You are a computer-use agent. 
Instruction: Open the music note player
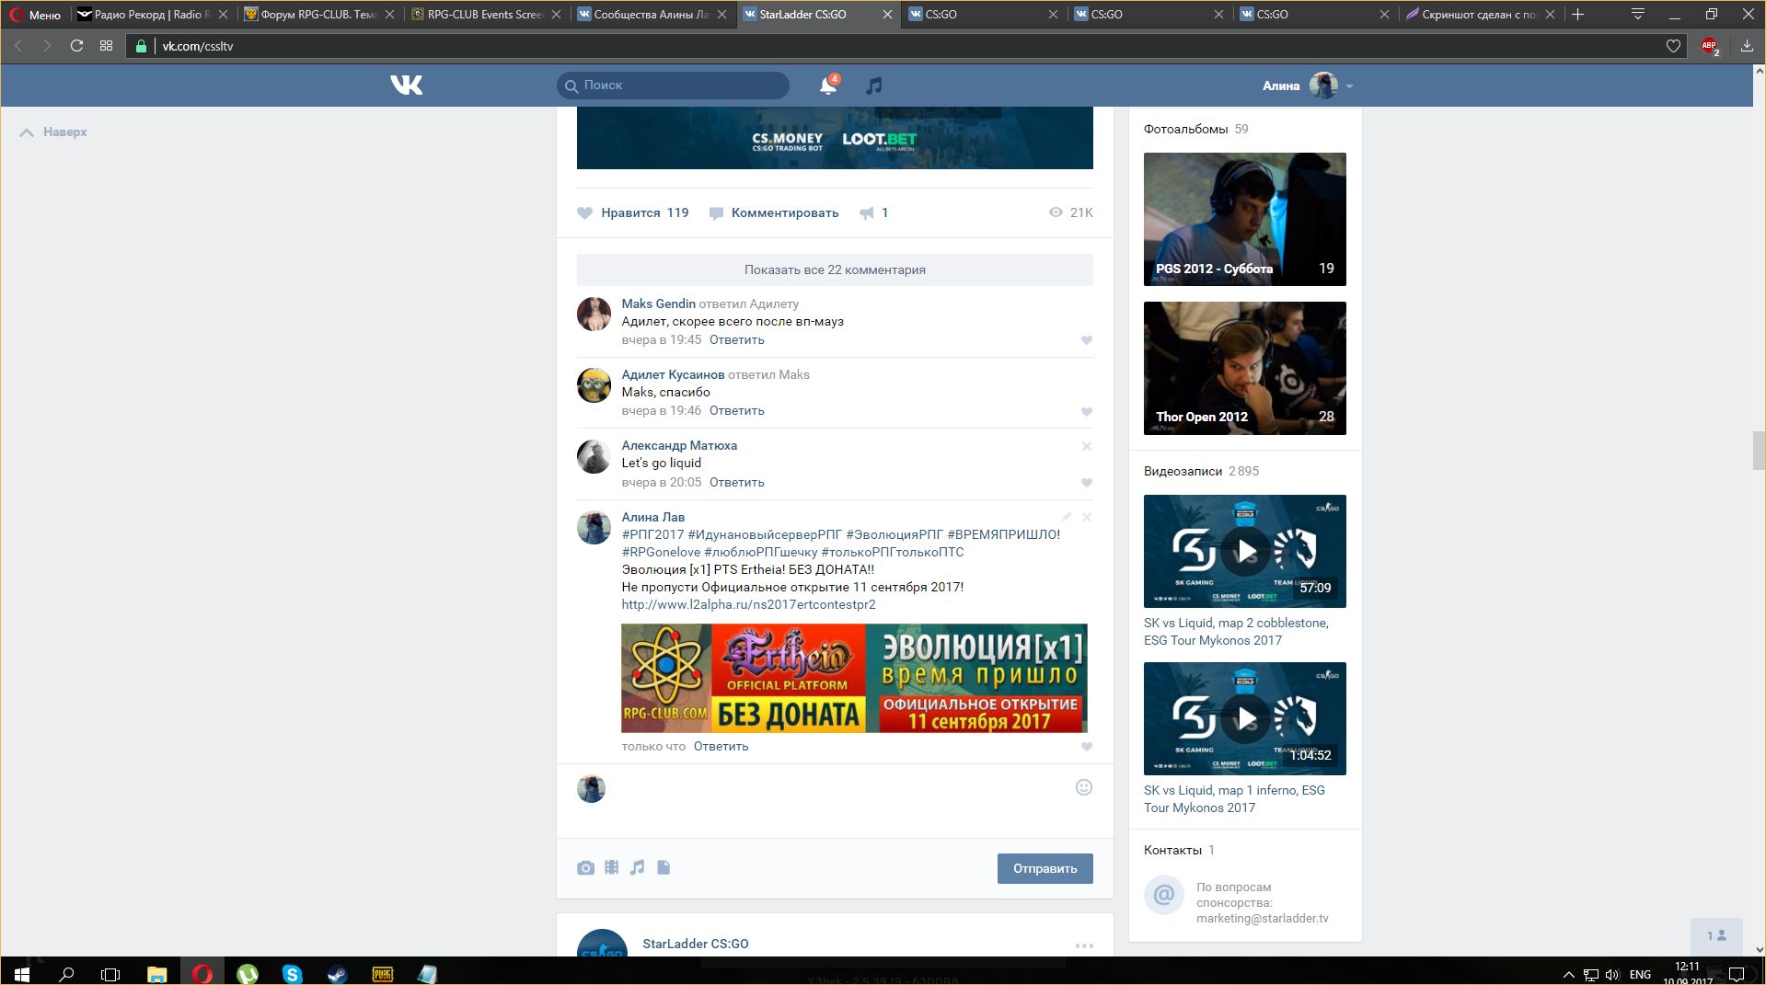tap(873, 85)
